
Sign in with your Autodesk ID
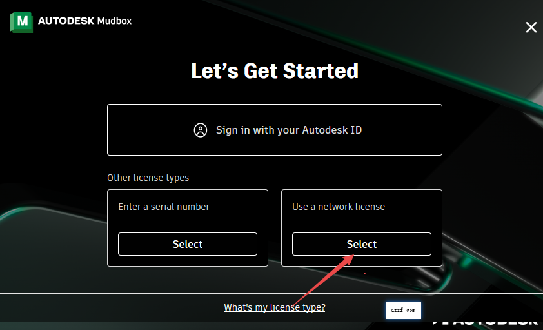pyautogui.click(x=274, y=130)
